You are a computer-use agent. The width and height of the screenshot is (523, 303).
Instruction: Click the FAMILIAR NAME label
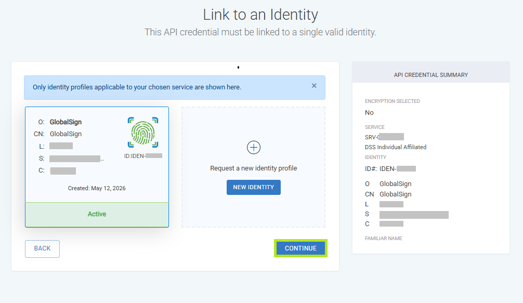pyautogui.click(x=384, y=239)
